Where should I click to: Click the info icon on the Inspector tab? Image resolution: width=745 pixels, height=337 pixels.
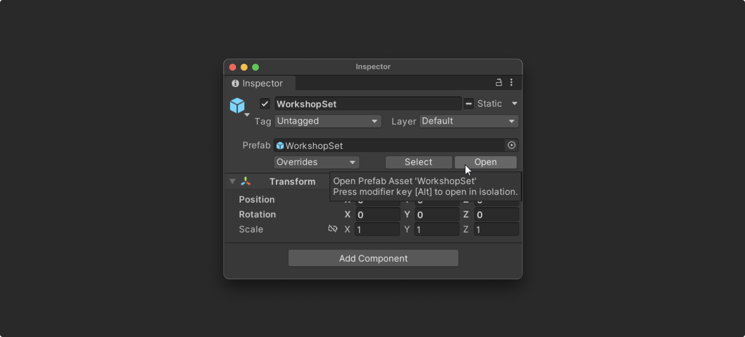pyautogui.click(x=235, y=83)
